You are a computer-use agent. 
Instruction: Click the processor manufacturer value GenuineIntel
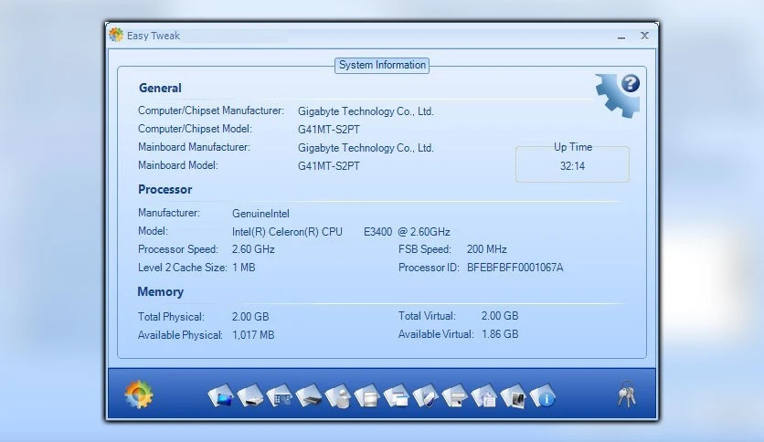260,214
